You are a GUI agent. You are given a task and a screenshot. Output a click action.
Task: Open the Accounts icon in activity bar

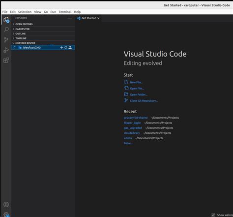coord(6,205)
